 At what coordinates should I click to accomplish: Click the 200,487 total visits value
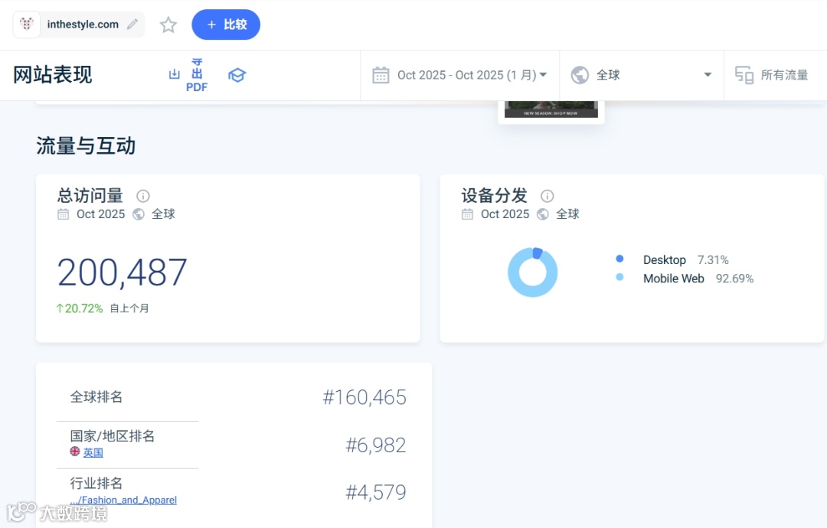122,272
